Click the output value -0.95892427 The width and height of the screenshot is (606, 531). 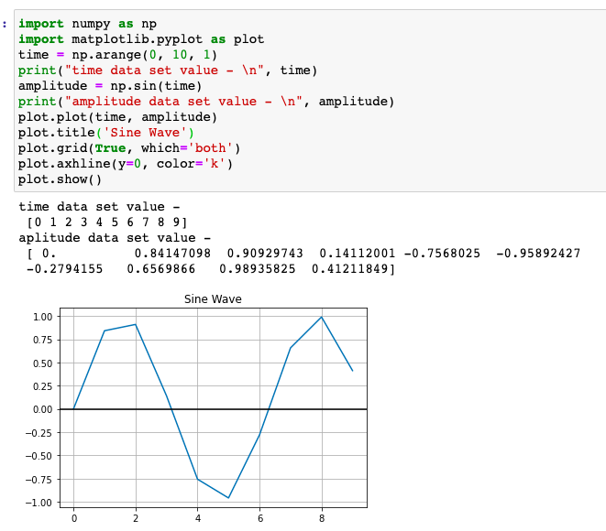pyautogui.click(x=538, y=254)
